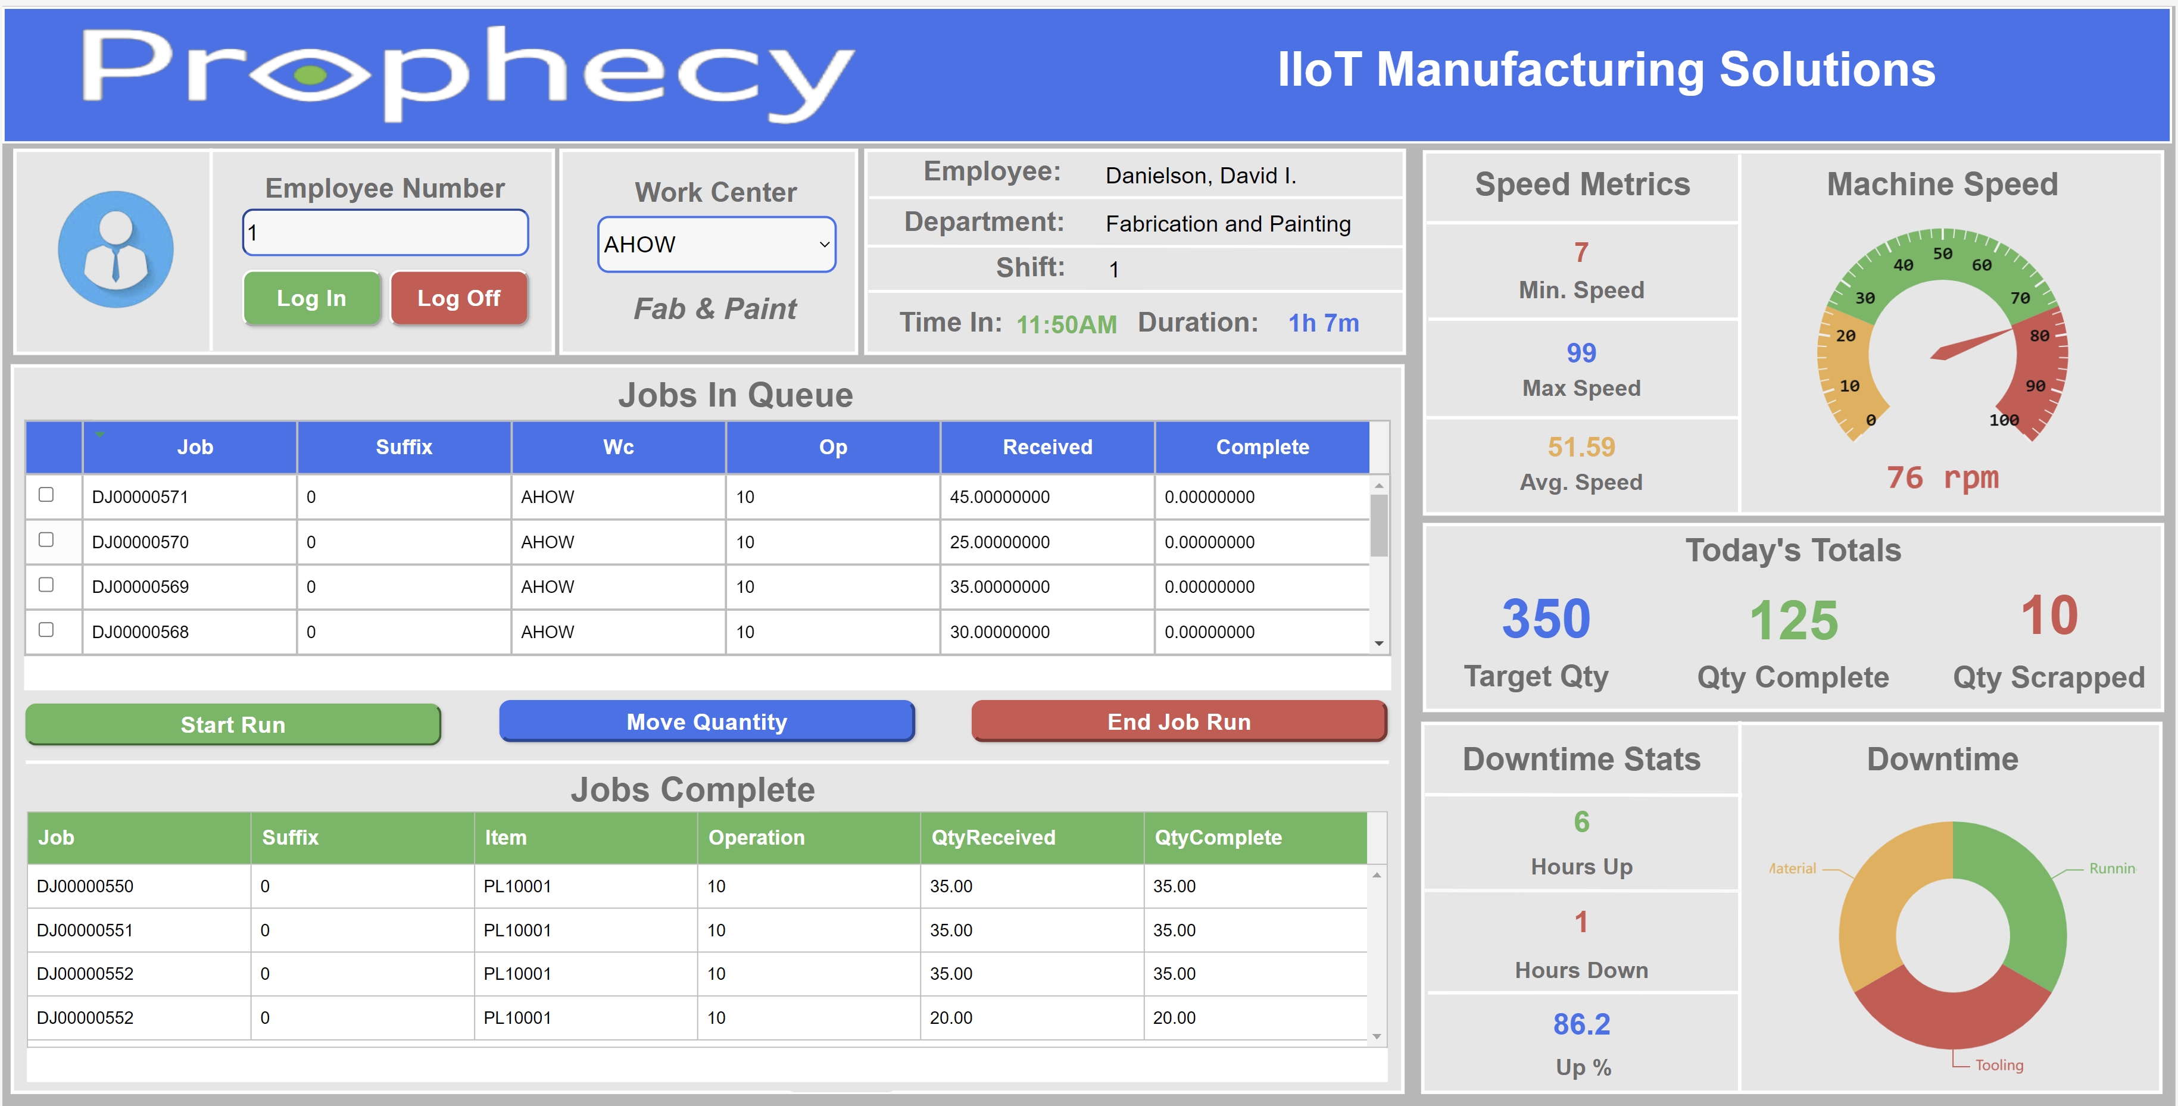Click the sort arrow on Job column
The width and height of the screenshot is (2178, 1106).
100,435
